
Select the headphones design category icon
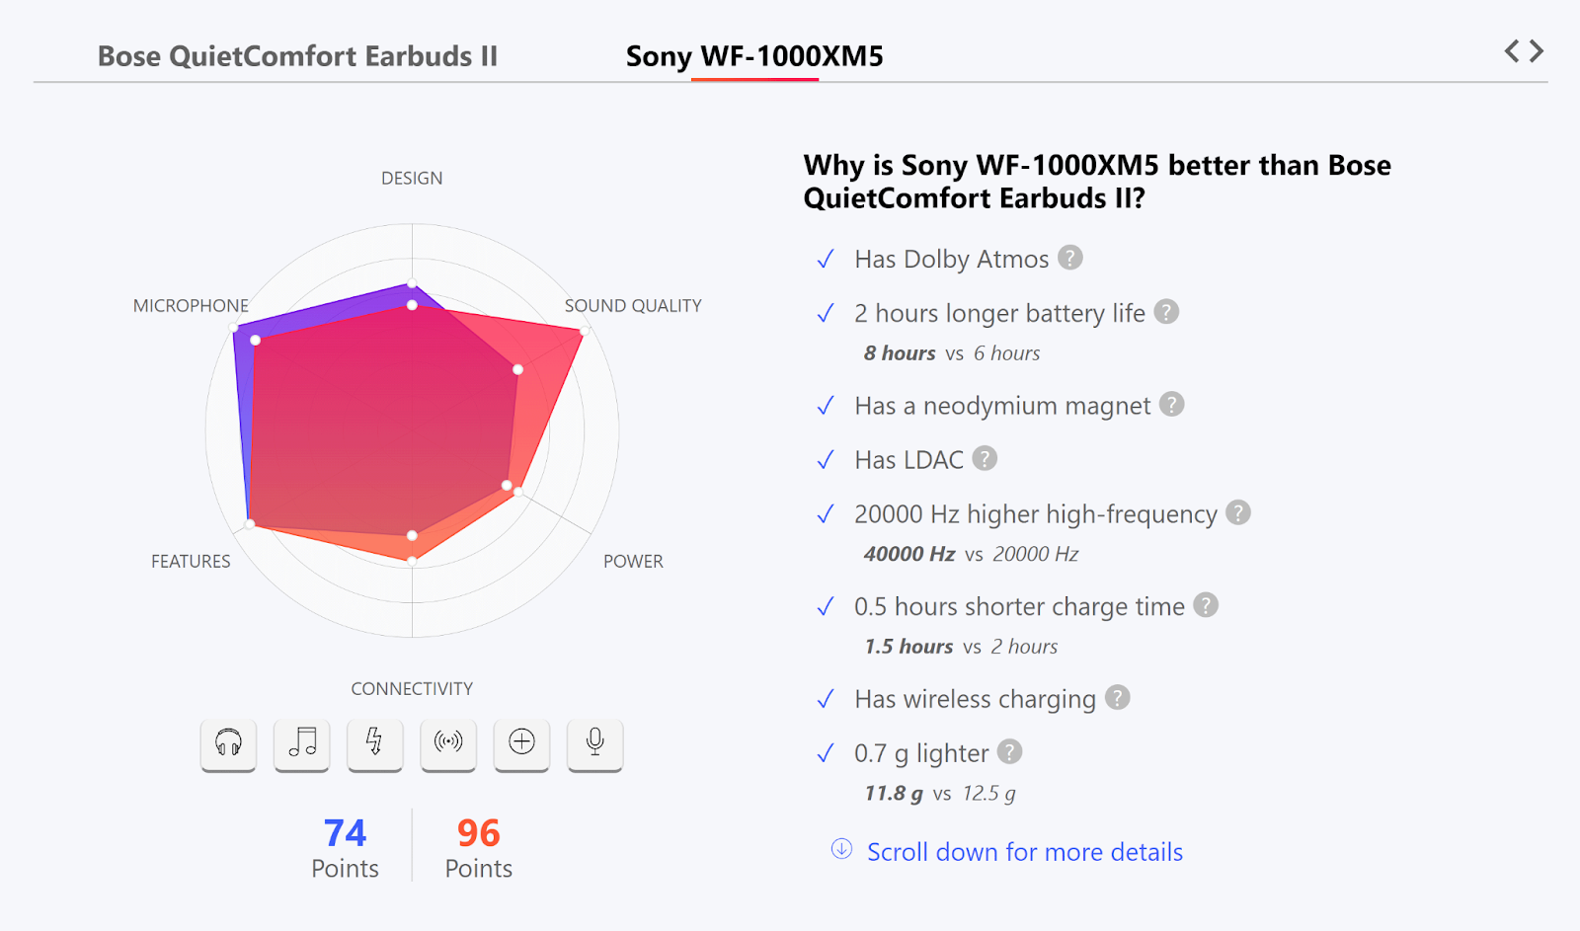(227, 745)
